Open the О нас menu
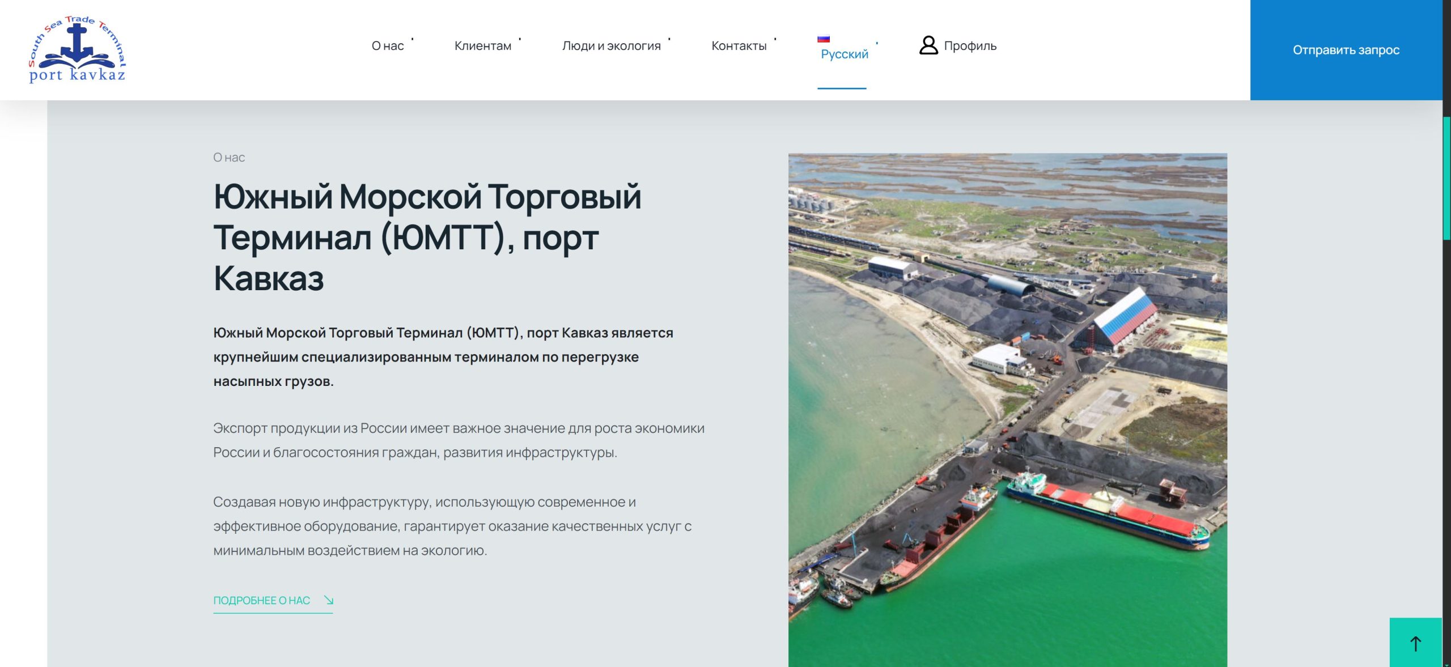1451x667 pixels. pyautogui.click(x=388, y=46)
